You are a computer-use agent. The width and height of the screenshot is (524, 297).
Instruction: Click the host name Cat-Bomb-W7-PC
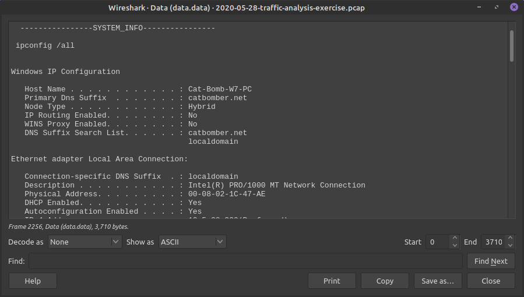(x=220, y=89)
